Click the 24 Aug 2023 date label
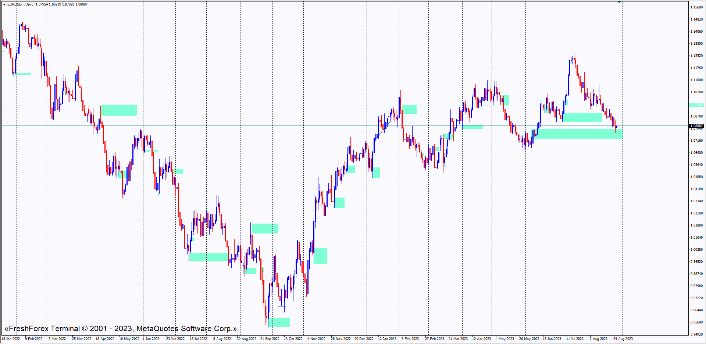 click(x=623, y=339)
